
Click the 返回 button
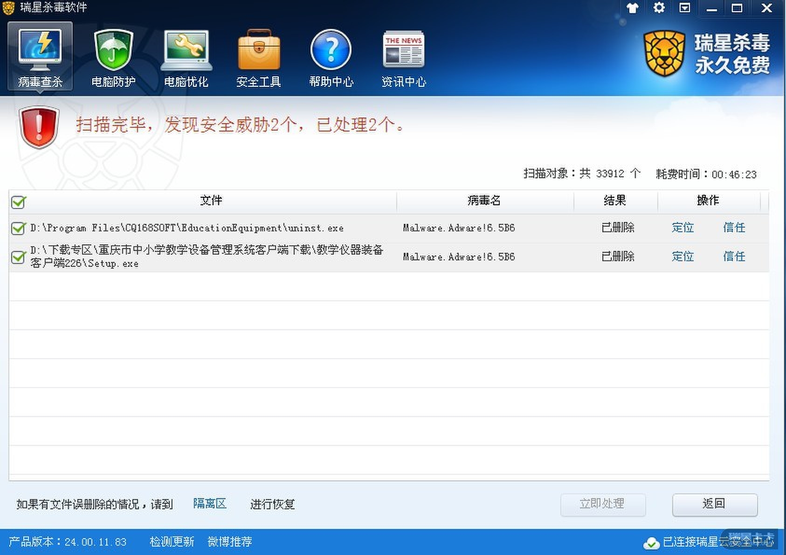[715, 504]
